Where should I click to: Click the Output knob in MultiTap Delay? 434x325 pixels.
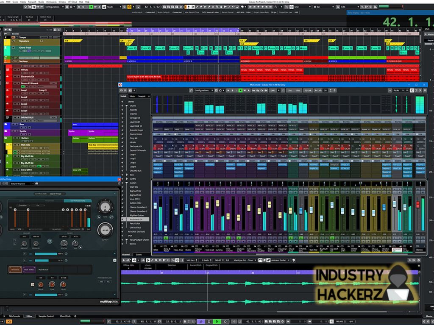[x=105, y=230]
